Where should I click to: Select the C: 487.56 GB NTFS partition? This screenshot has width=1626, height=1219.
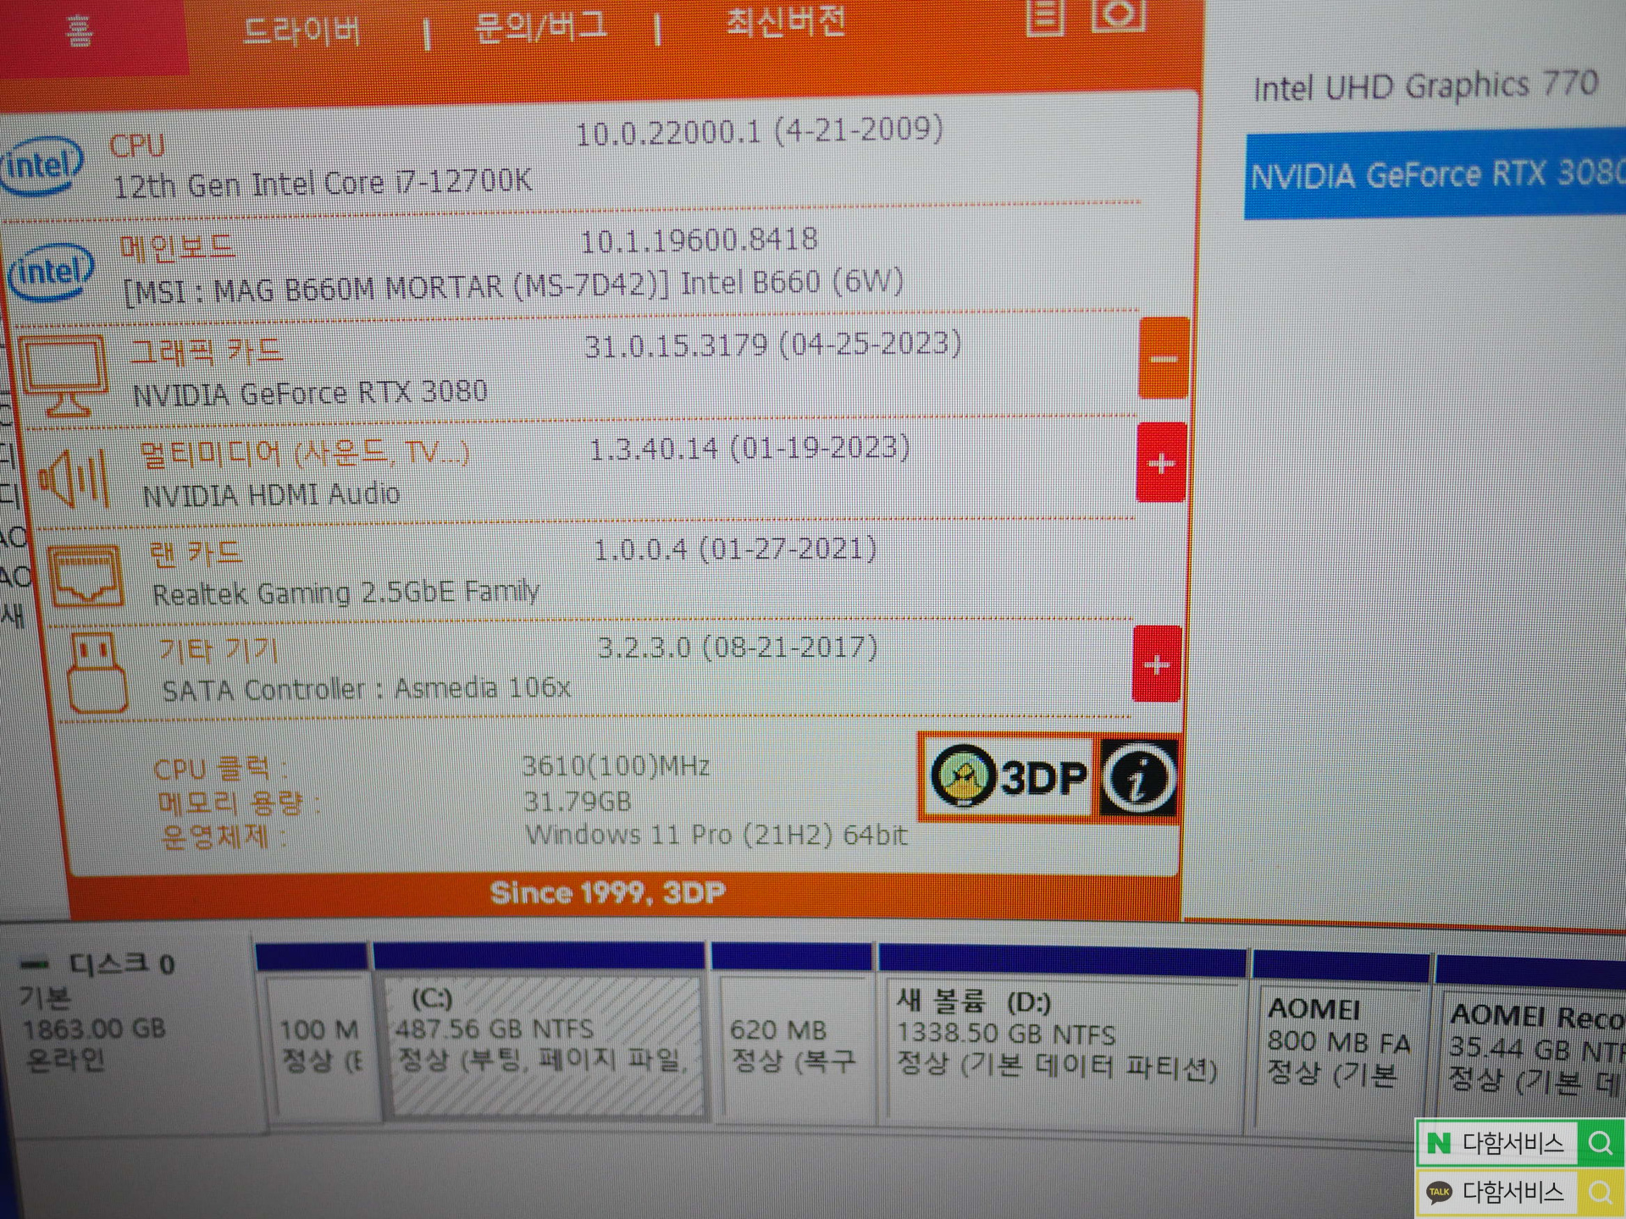(x=542, y=1043)
